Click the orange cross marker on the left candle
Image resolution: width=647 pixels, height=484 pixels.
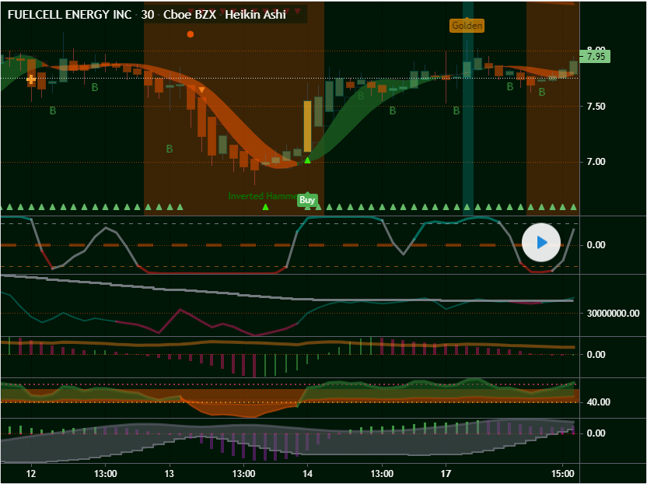(x=31, y=79)
